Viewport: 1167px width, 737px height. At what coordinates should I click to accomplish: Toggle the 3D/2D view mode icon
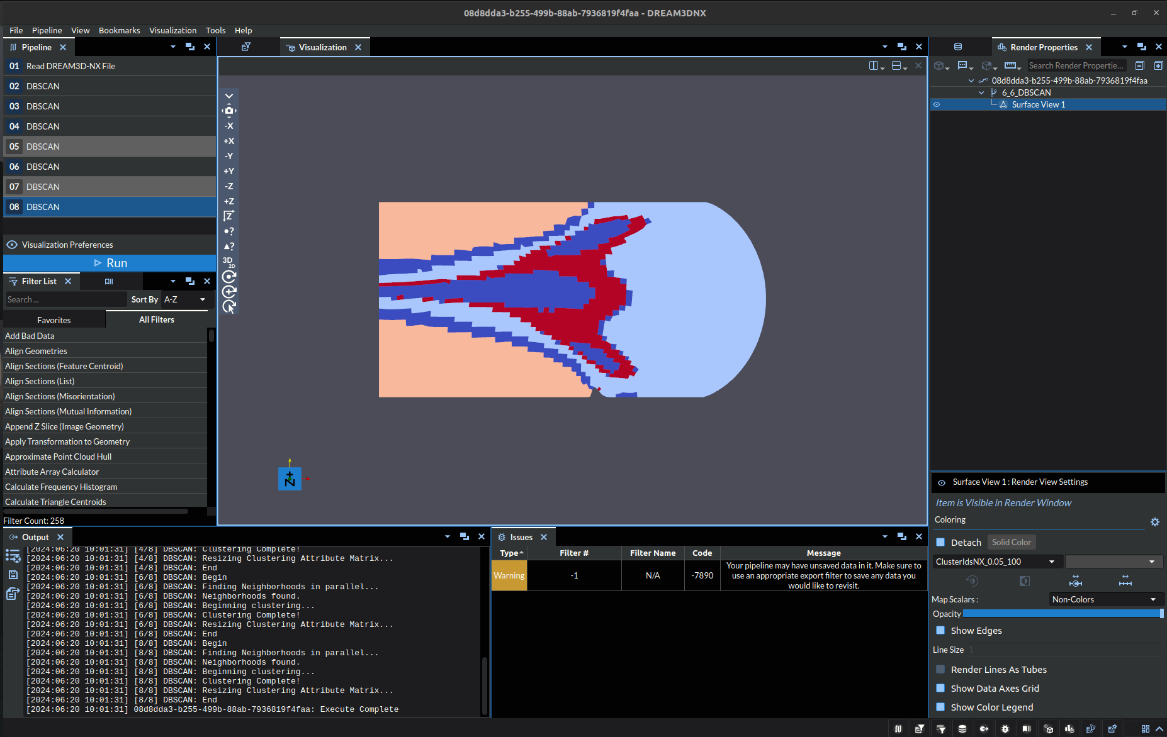(228, 262)
